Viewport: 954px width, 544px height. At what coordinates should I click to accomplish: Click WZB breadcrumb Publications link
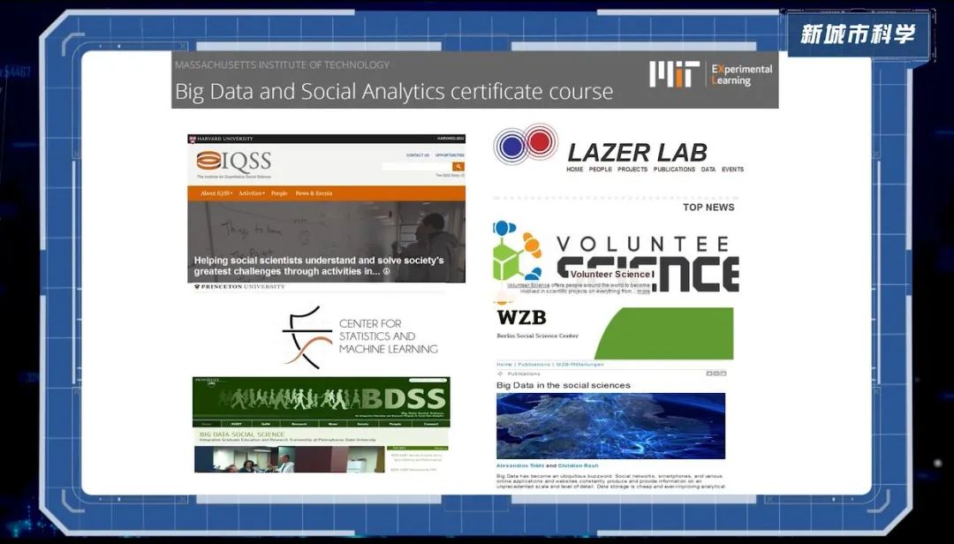pyautogui.click(x=534, y=365)
